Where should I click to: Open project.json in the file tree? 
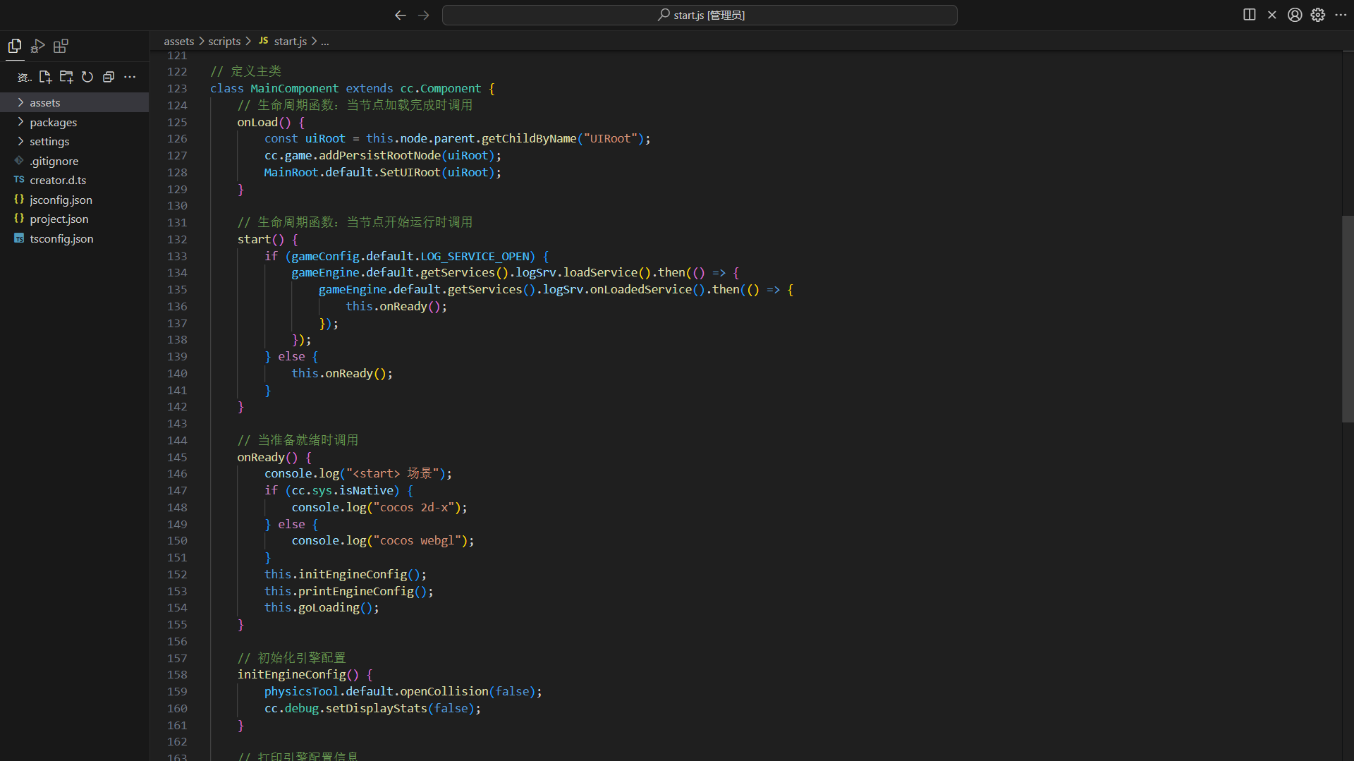74,219
